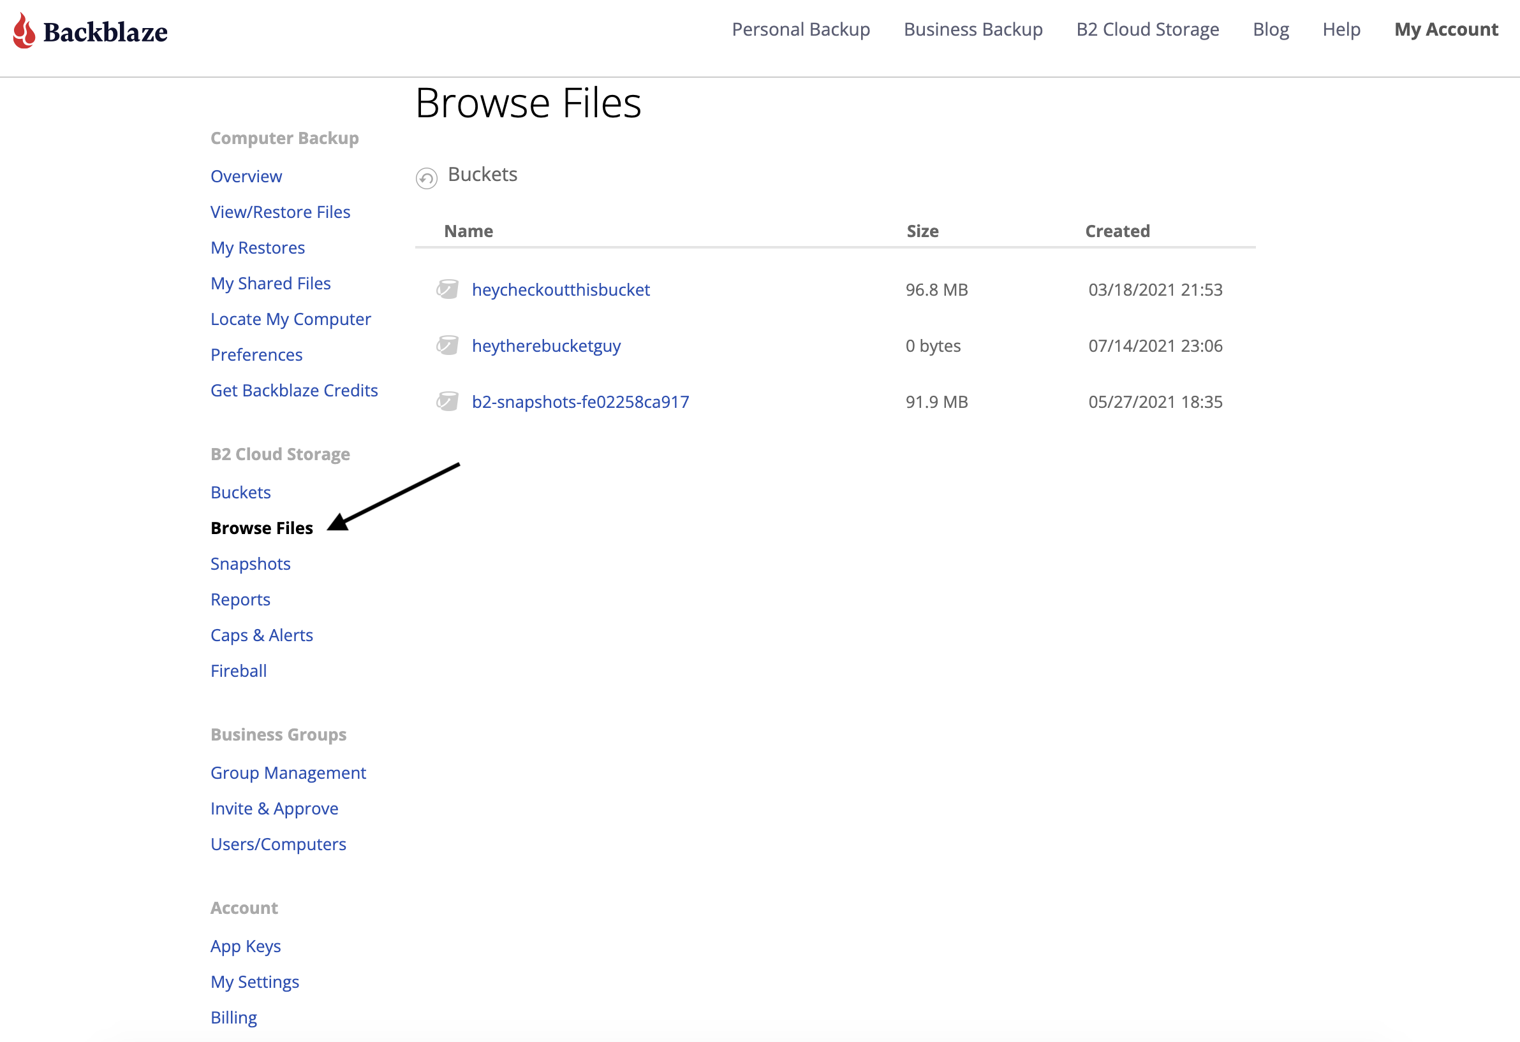Open Business Backup in top navigation
1520x1042 pixels.
point(973,29)
